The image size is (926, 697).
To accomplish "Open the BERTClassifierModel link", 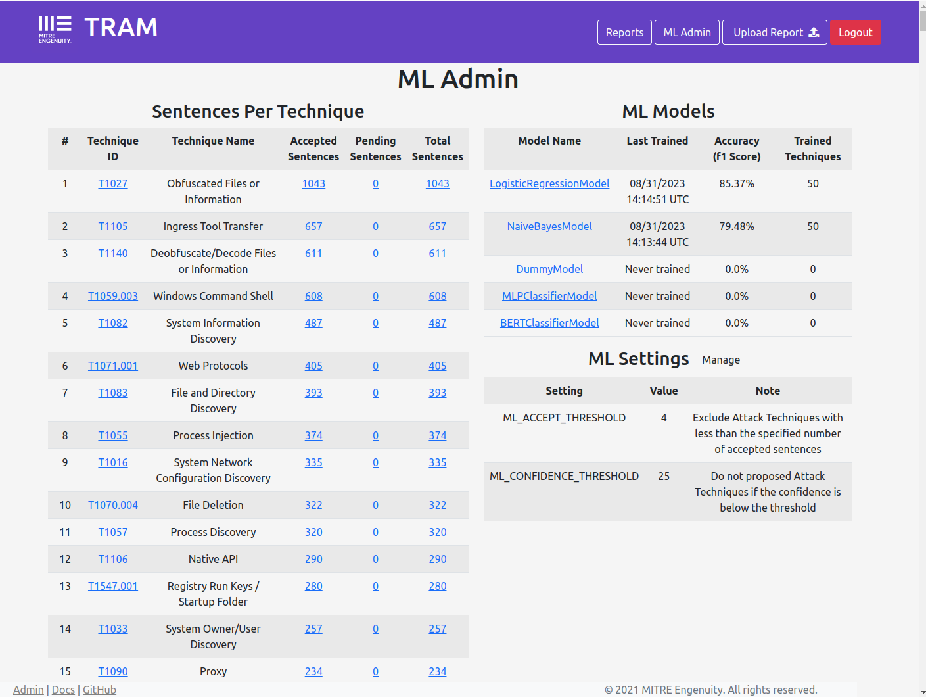I will (x=549, y=323).
